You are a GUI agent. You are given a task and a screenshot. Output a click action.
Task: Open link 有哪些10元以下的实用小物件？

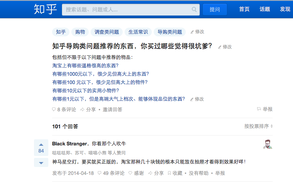pyautogui.click(x=86, y=90)
